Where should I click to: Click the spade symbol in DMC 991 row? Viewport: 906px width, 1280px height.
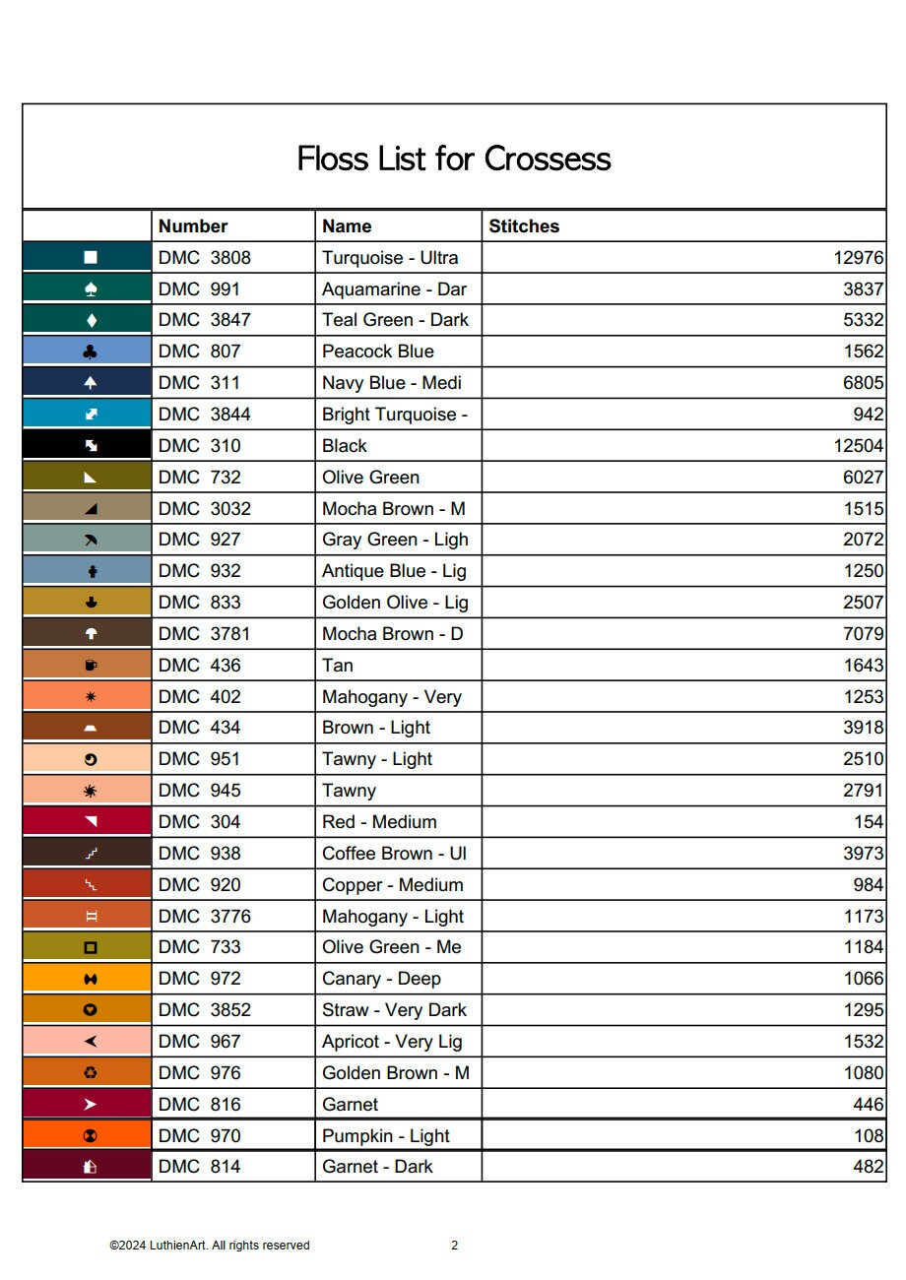click(x=91, y=289)
